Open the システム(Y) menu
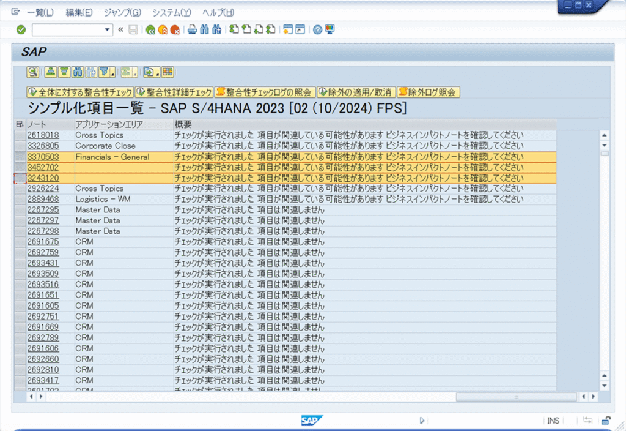The image size is (626, 431). pyautogui.click(x=172, y=12)
